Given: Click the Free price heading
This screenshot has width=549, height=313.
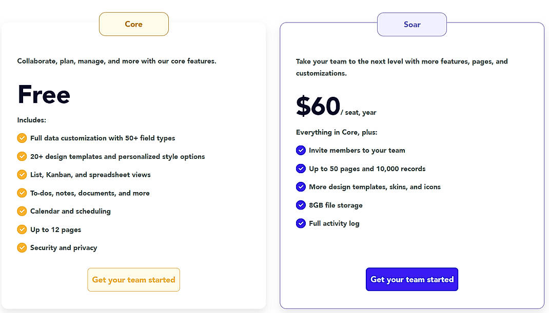Looking at the screenshot, I should pos(44,95).
